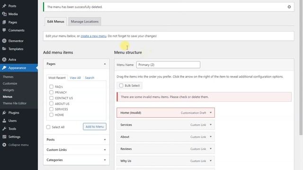Click the Customization Draft label
303x170 pixels.
(194, 113)
